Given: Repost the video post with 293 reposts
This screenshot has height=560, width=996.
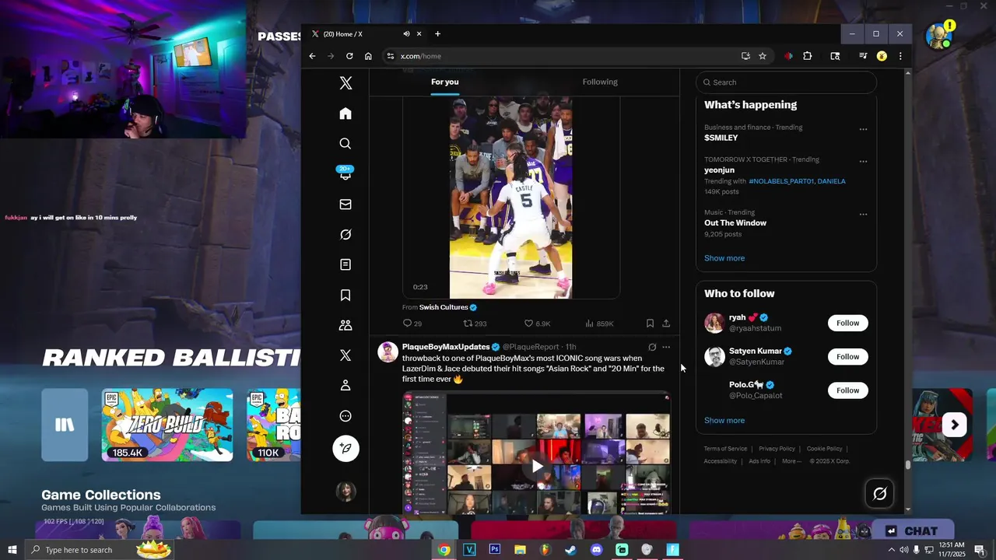Looking at the screenshot, I should point(475,324).
